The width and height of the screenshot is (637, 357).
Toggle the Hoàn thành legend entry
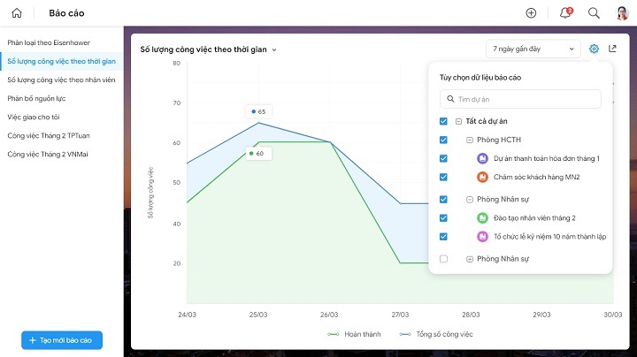click(x=354, y=334)
